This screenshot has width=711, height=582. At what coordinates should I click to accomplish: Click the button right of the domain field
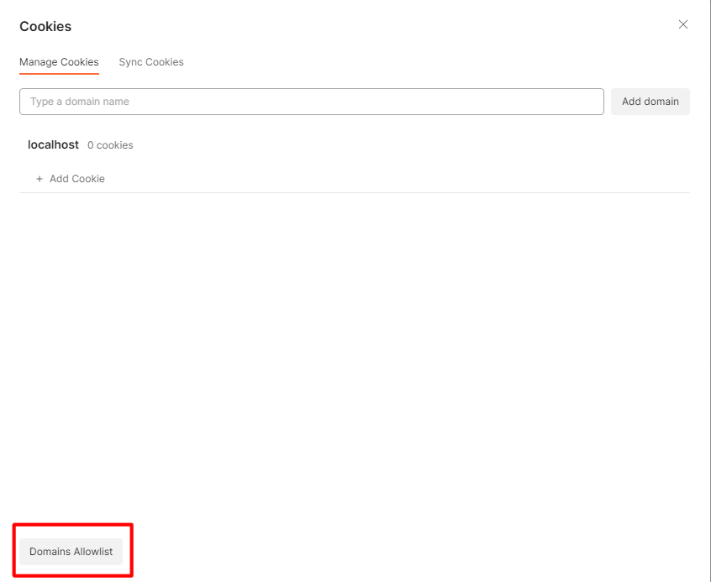coord(650,102)
